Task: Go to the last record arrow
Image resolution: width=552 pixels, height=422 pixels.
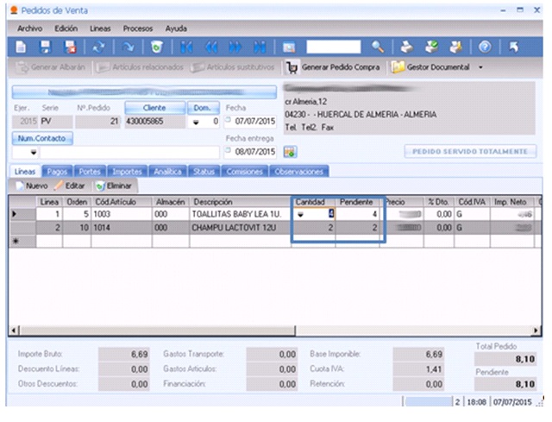Action: pos(260,46)
